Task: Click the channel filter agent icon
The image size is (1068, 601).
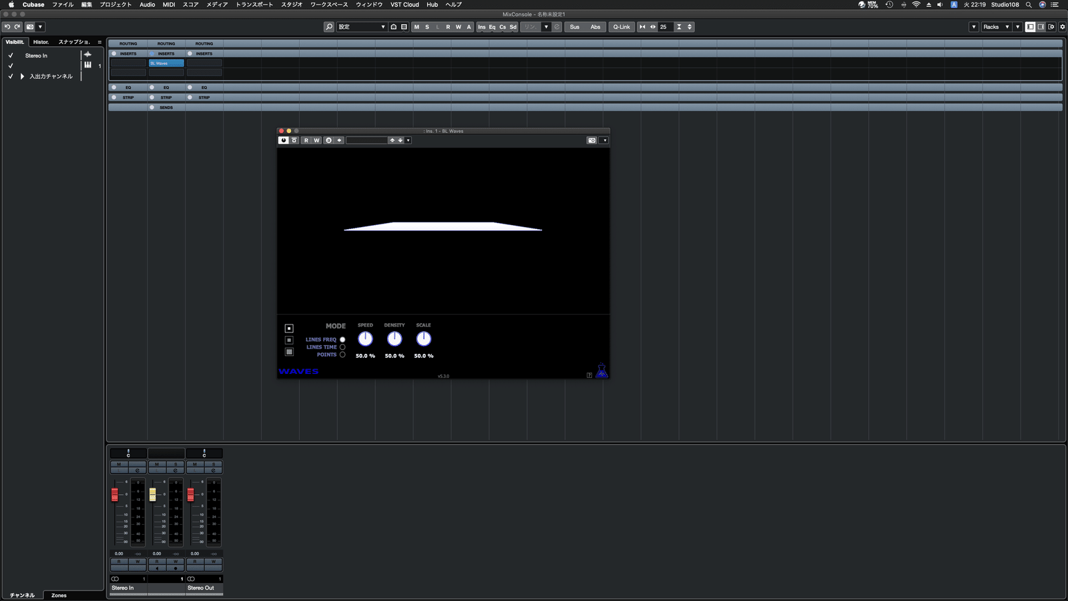Action: tap(394, 27)
